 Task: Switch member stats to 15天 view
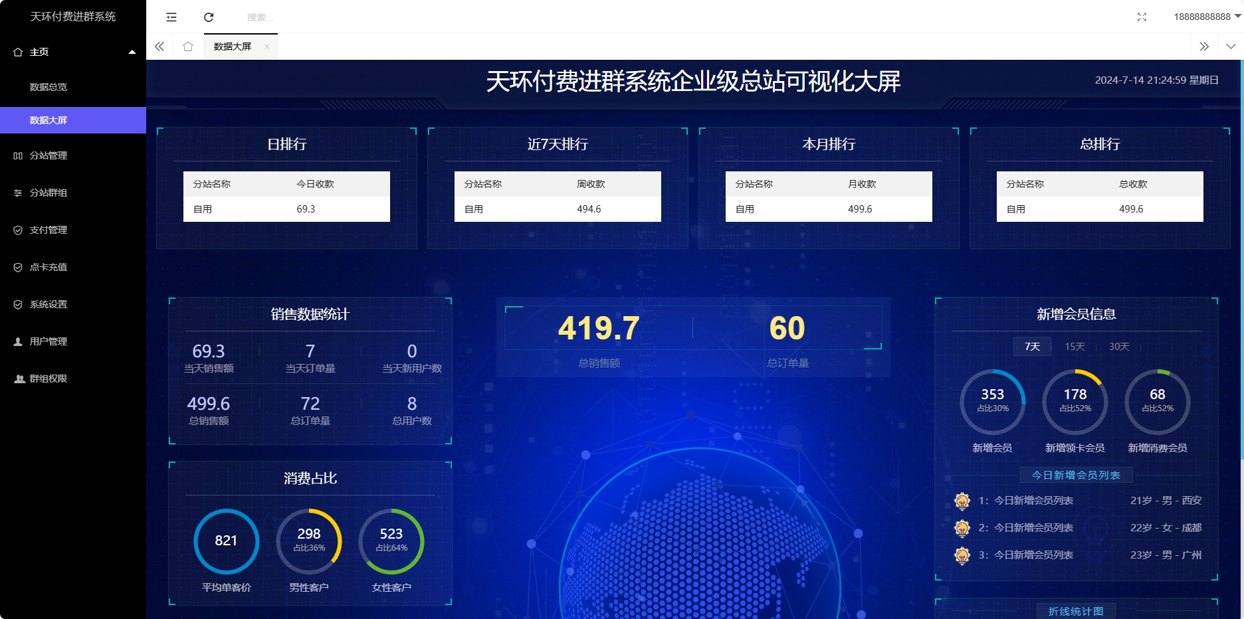tap(1075, 346)
